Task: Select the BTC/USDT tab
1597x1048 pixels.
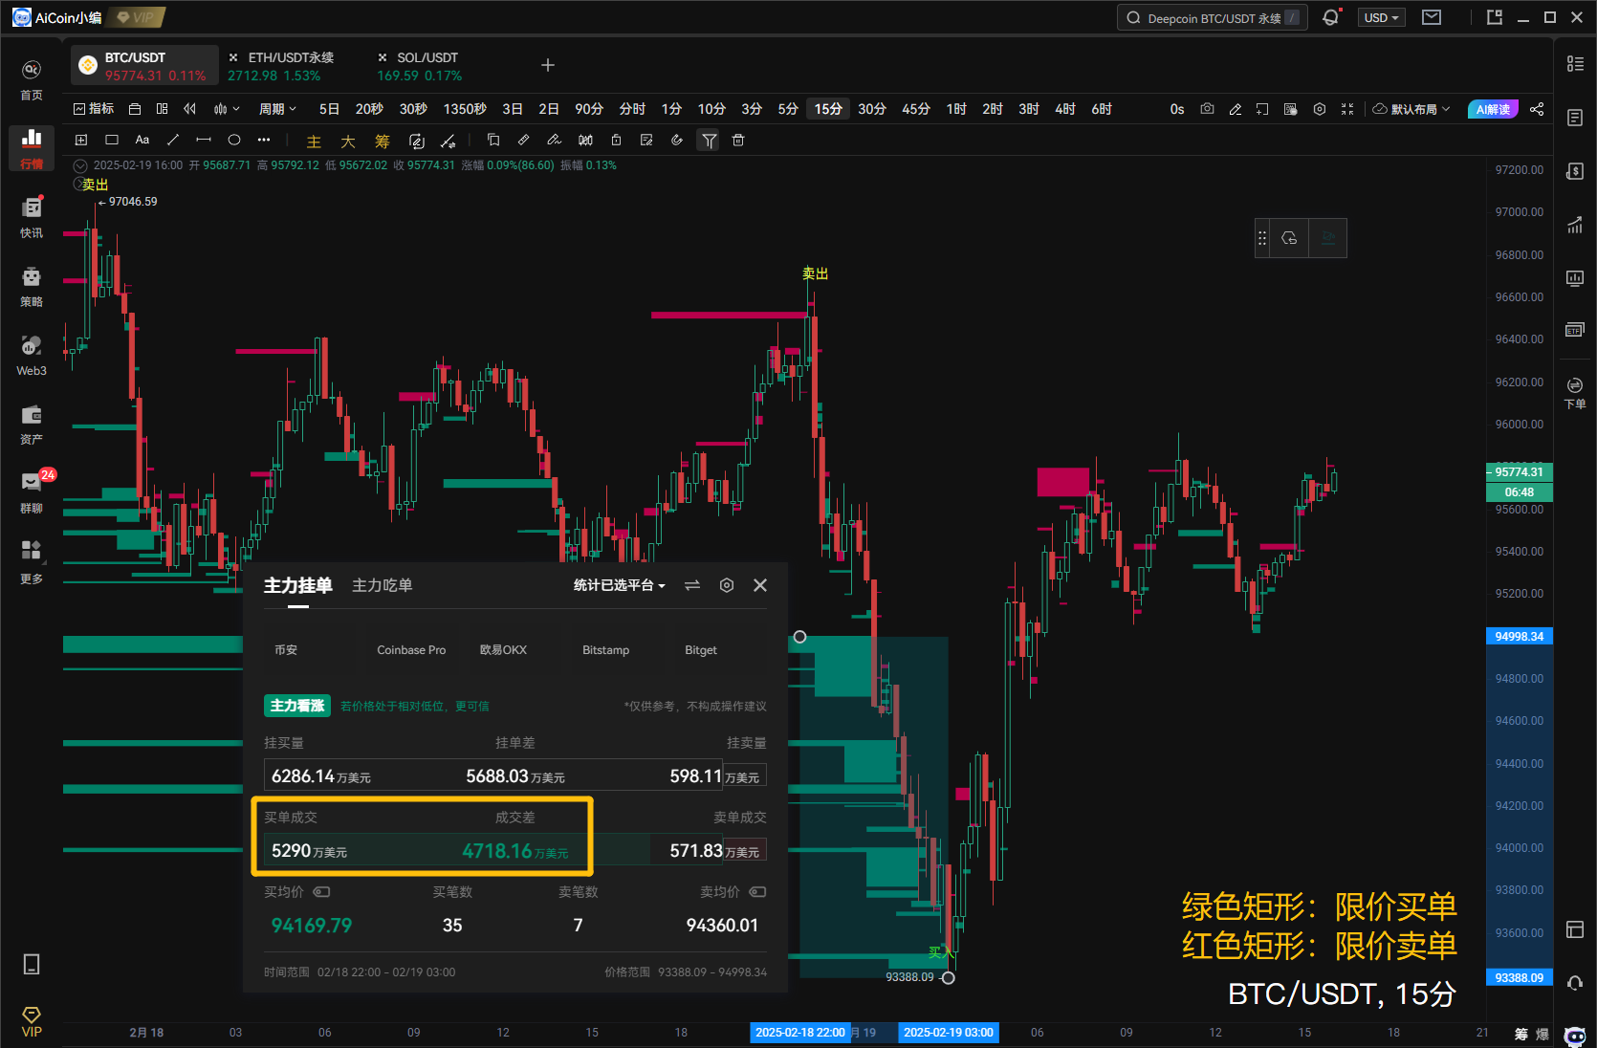Action: [143, 66]
